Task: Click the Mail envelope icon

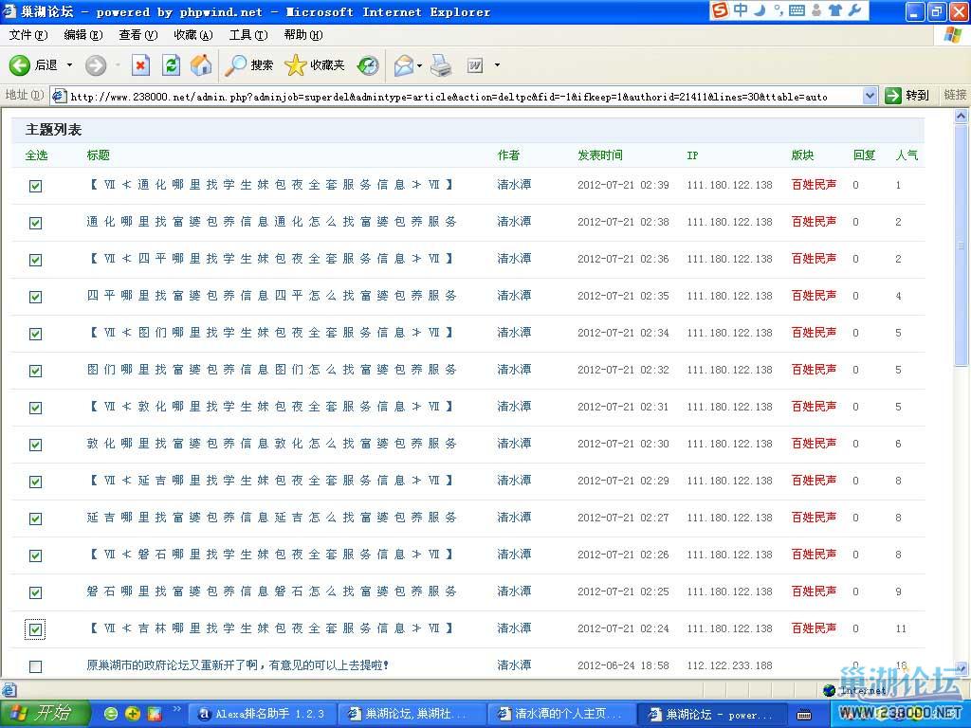Action: pos(404,65)
